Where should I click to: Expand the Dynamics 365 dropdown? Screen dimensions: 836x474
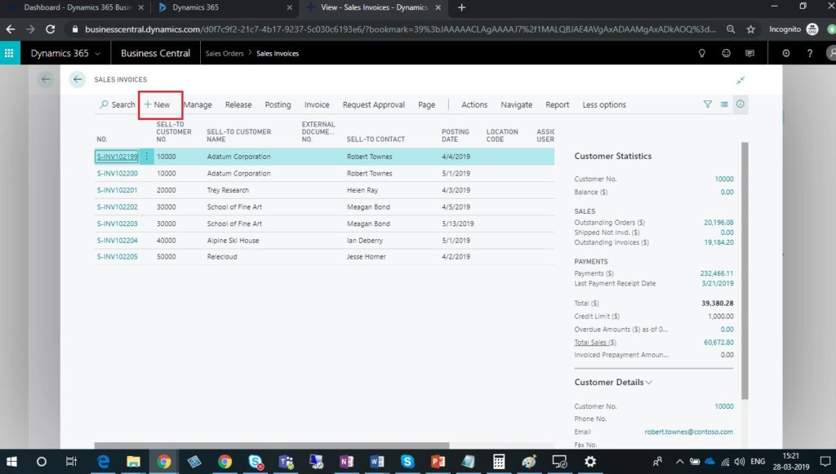[66, 53]
